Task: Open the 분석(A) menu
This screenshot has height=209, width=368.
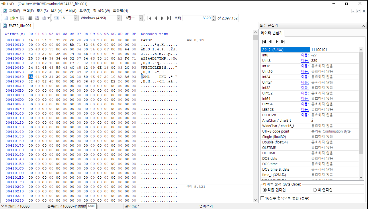Action: (71, 11)
